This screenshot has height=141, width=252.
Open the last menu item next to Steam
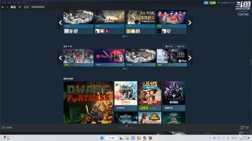pyautogui.click(x=24, y=3)
